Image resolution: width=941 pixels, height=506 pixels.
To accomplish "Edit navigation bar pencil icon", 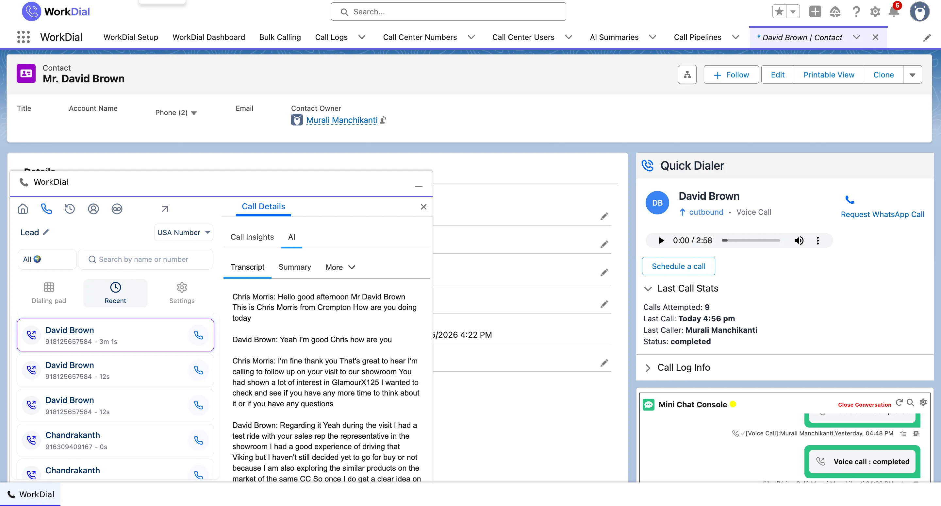I will click(x=927, y=37).
